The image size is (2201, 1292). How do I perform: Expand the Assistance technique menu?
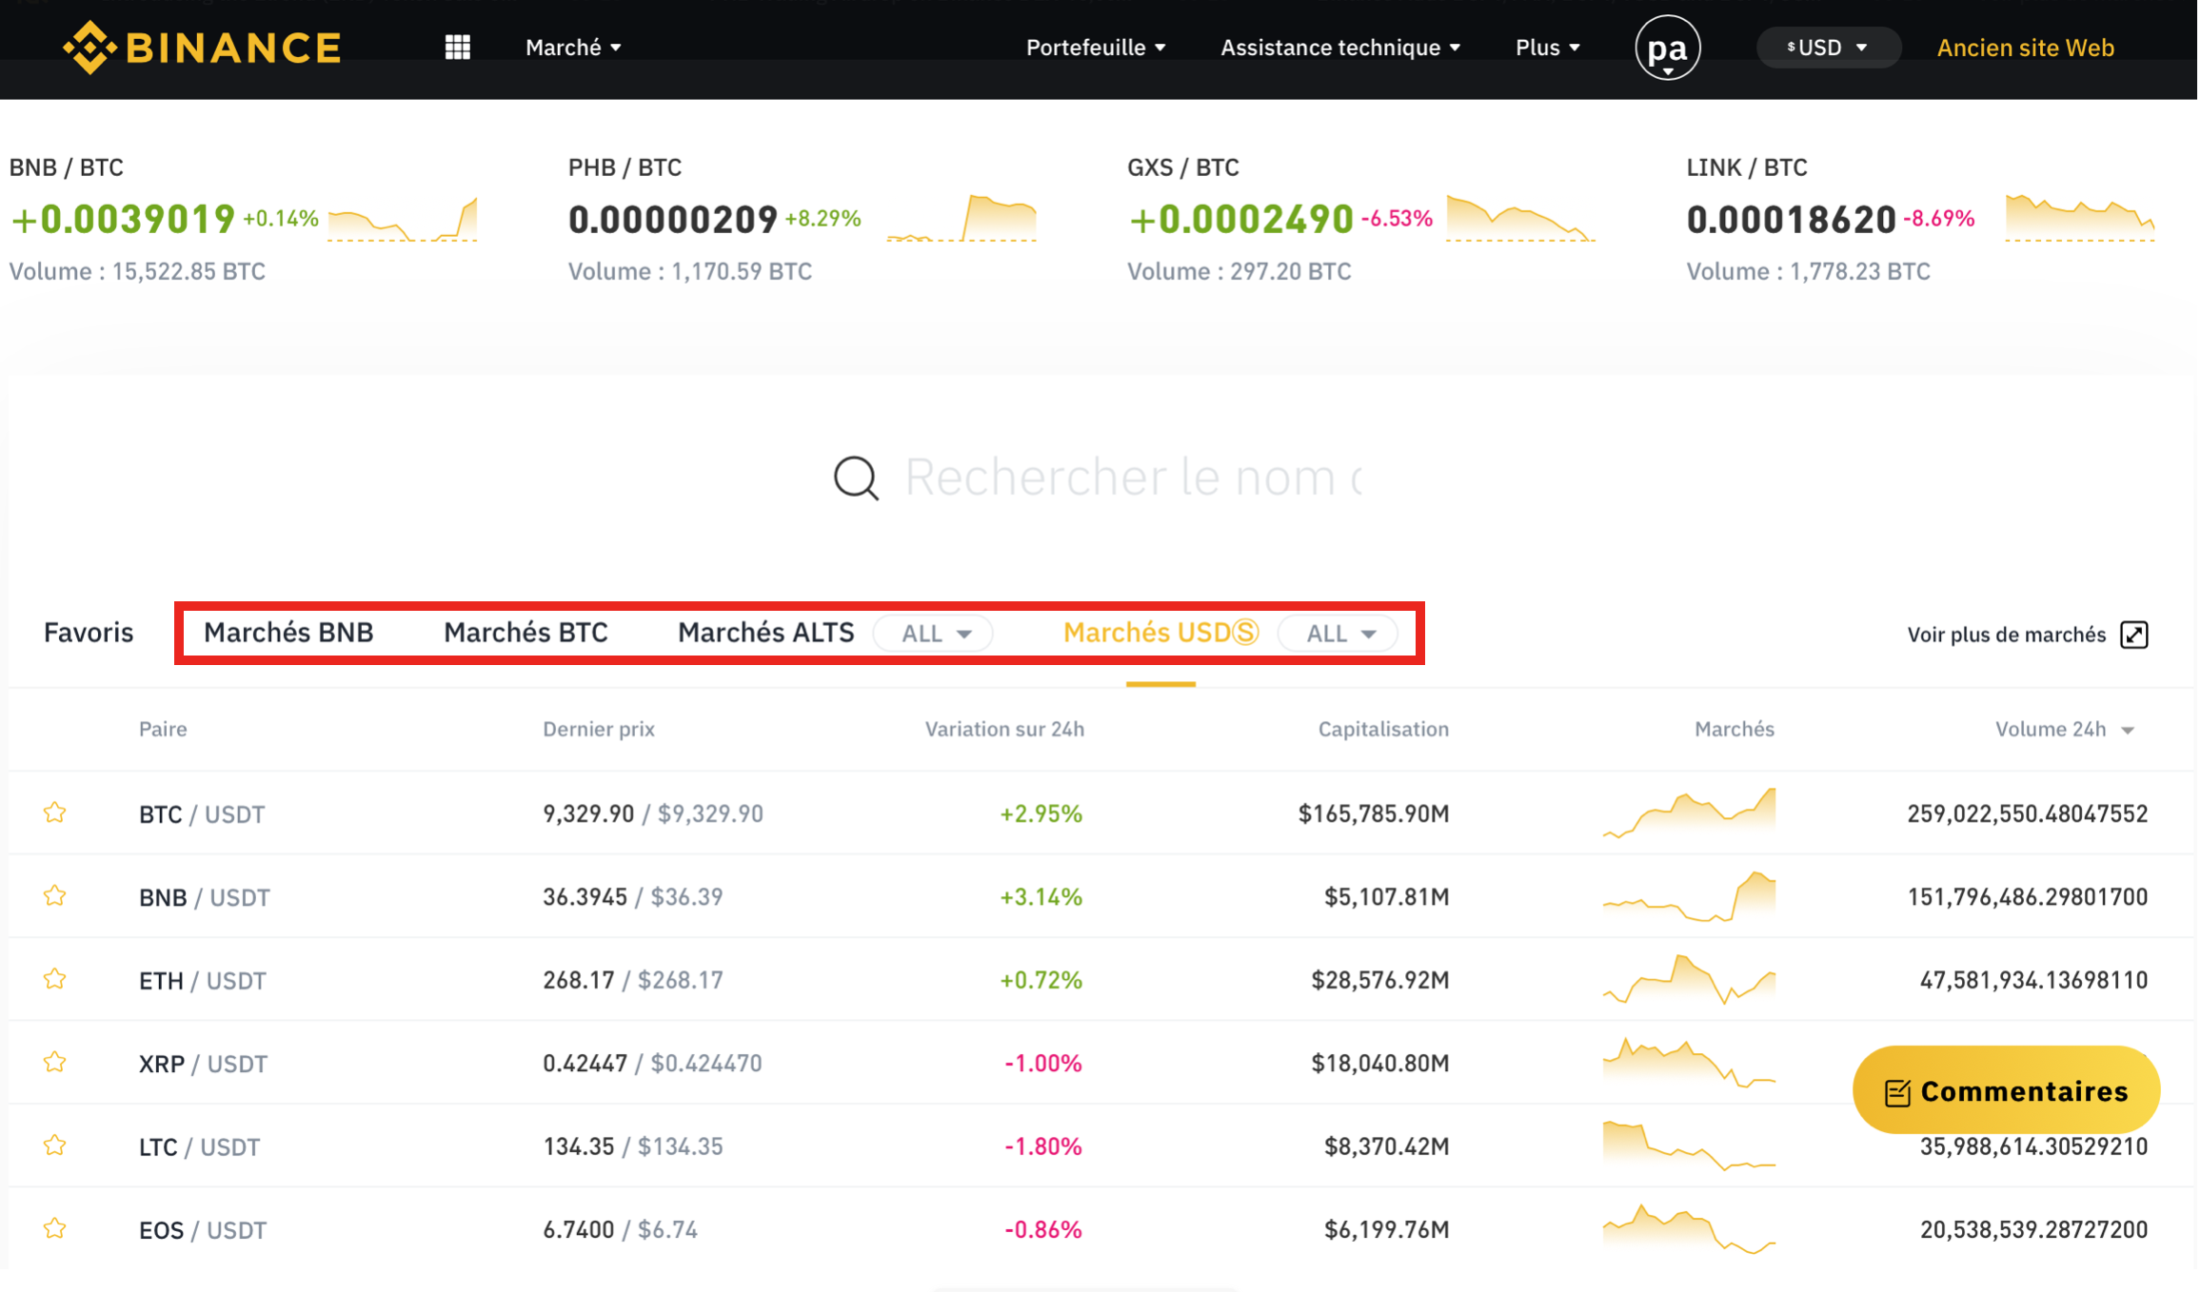pos(1340,48)
